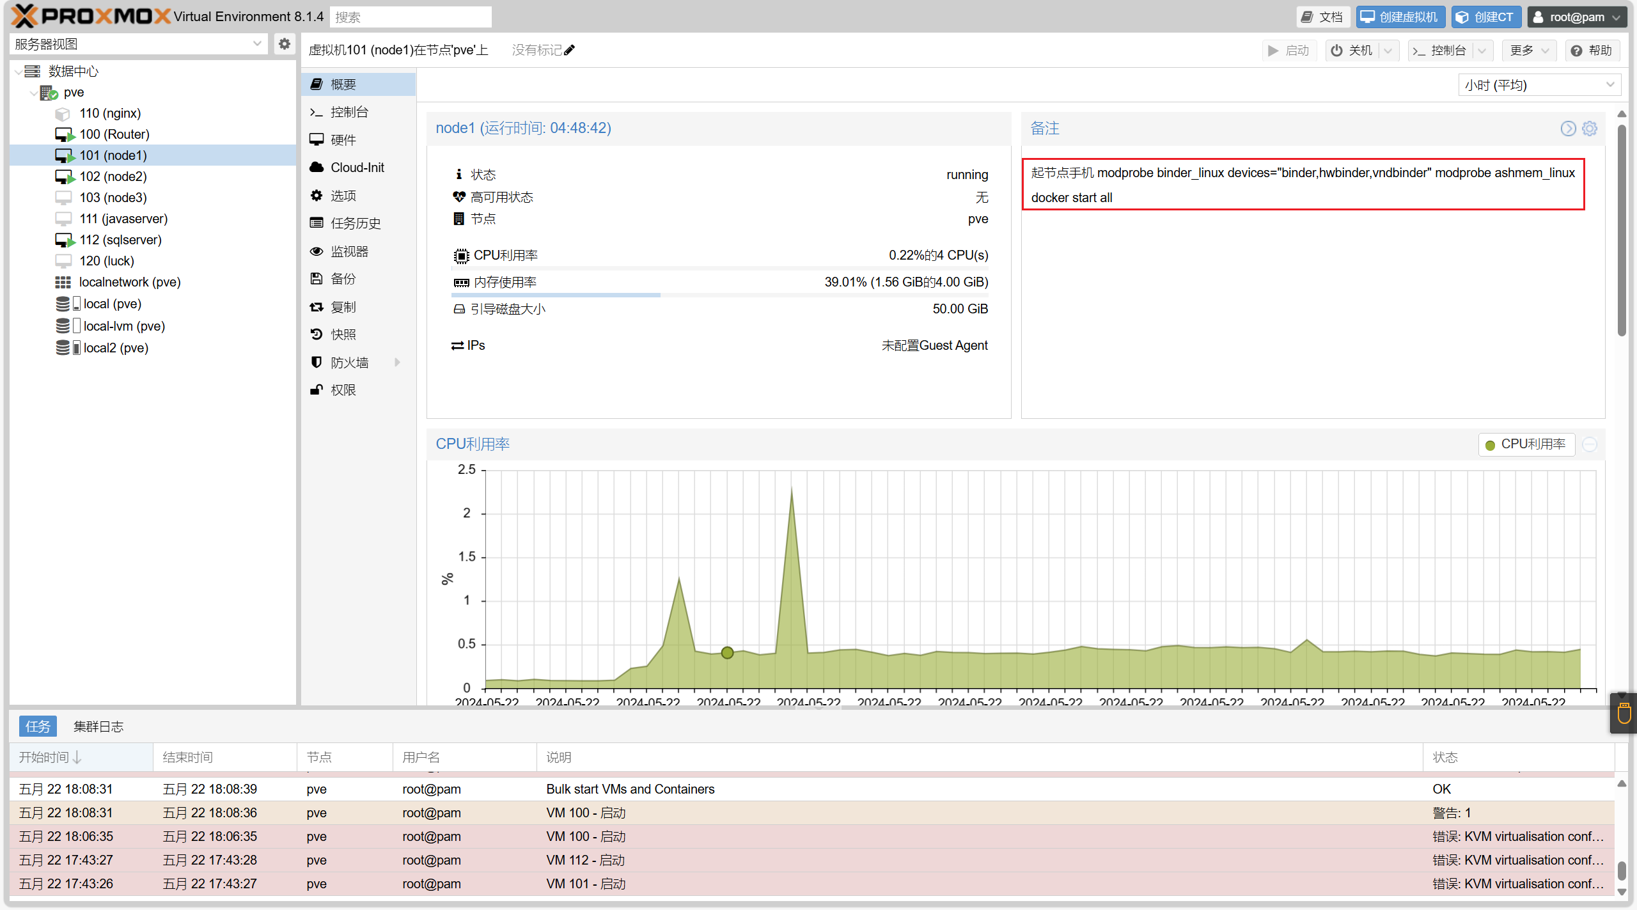This screenshot has height=910, width=1637.
Task: Toggle the CPU利用率 legend item
Action: click(1526, 444)
